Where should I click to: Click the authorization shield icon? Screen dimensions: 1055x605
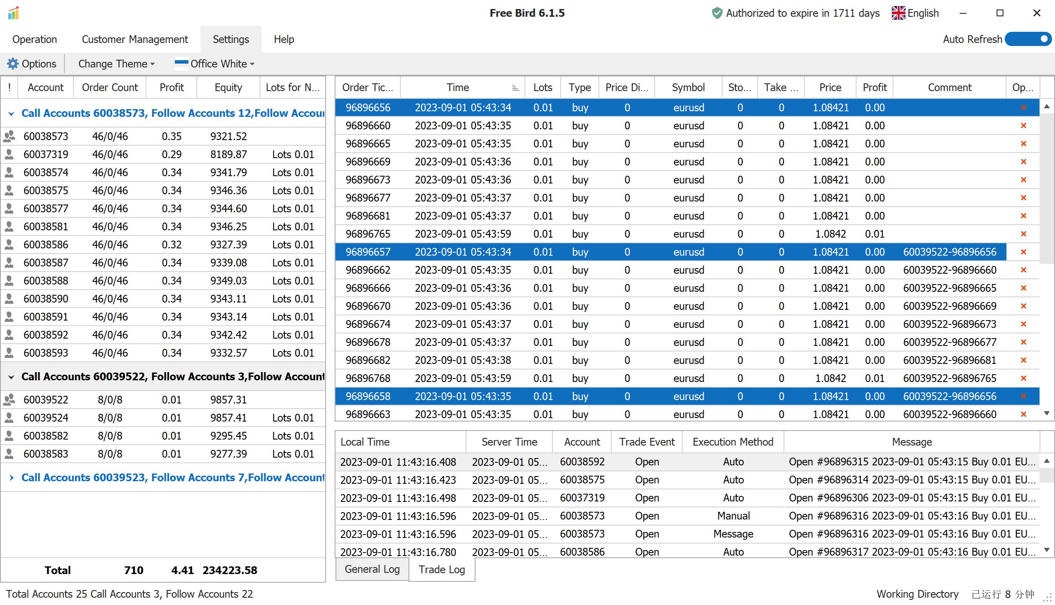(717, 13)
